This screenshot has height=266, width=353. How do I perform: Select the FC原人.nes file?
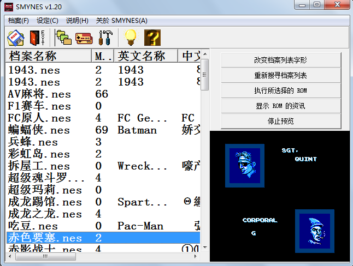click(x=103, y=118)
